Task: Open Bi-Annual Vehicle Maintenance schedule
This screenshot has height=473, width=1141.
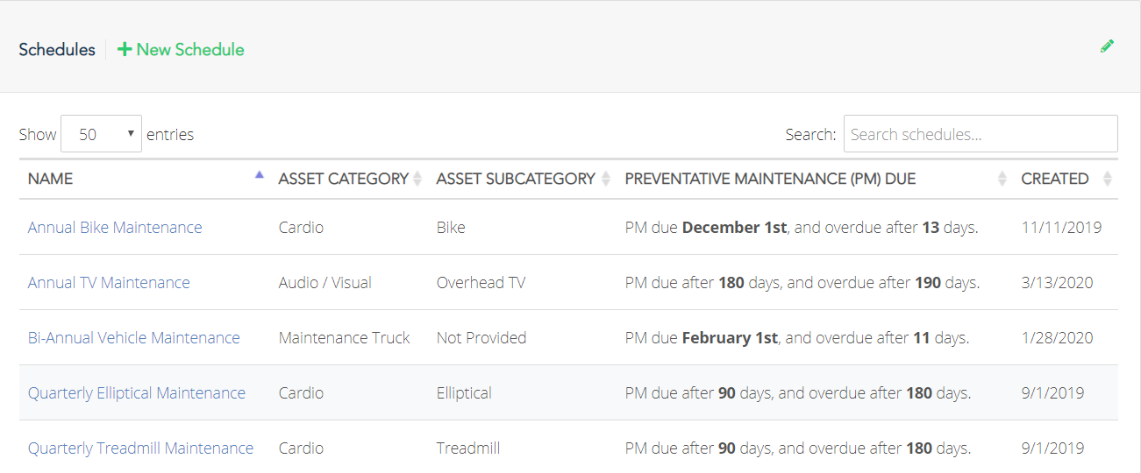Action: pyautogui.click(x=134, y=337)
